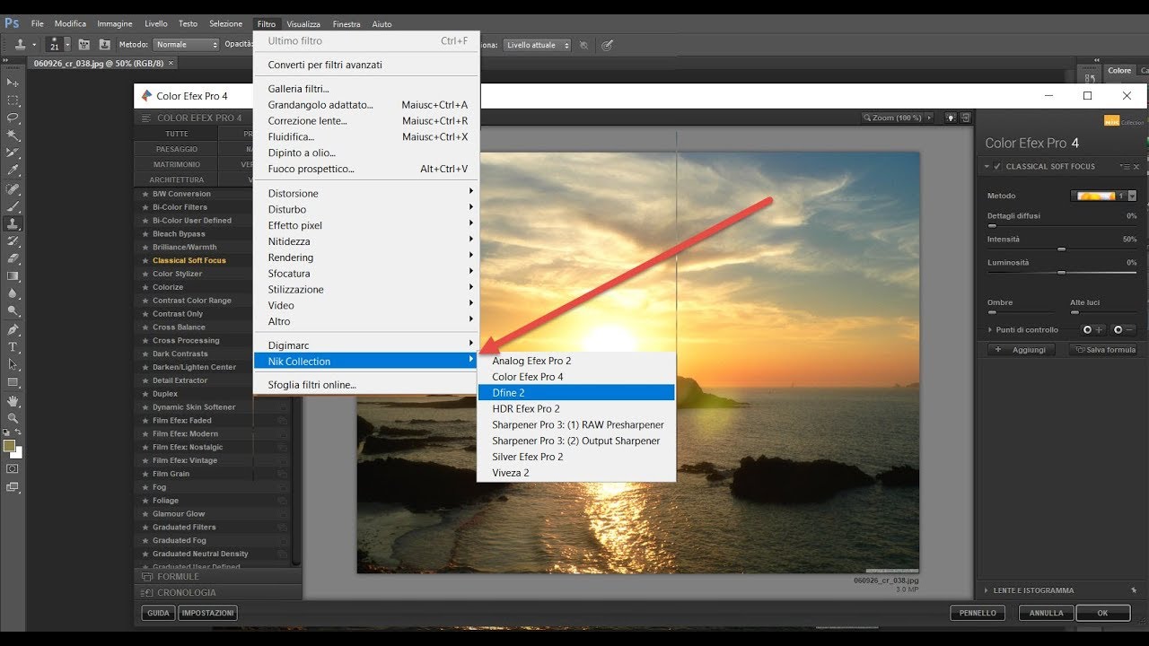1149x646 pixels.
Task: Uncheck the Classical Soft Focus filter checkbox
Action: (x=997, y=167)
